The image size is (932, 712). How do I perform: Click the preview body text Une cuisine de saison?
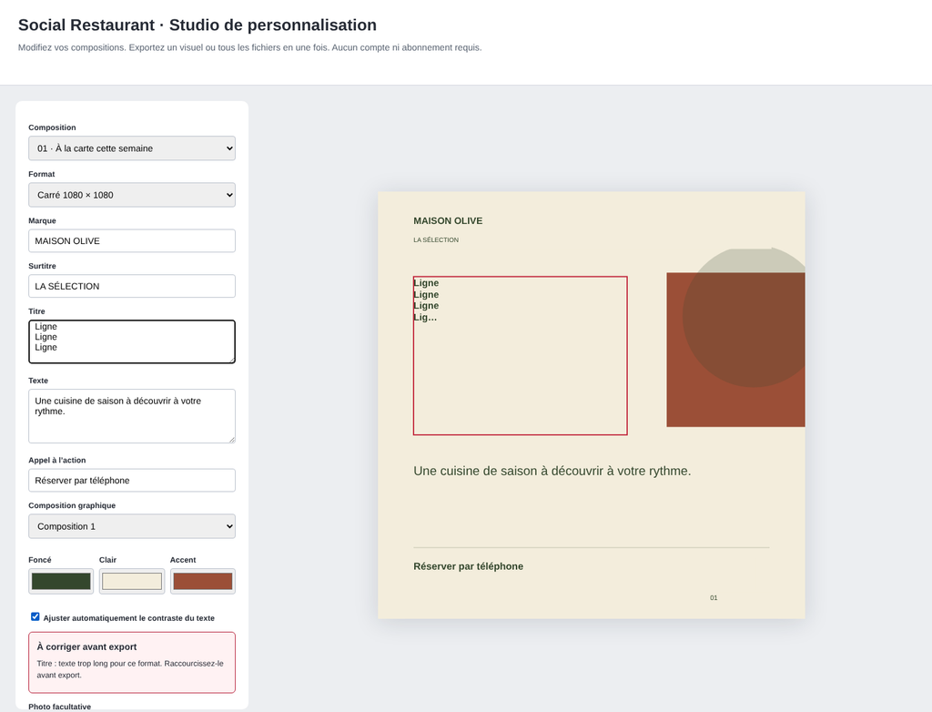[x=552, y=471]
